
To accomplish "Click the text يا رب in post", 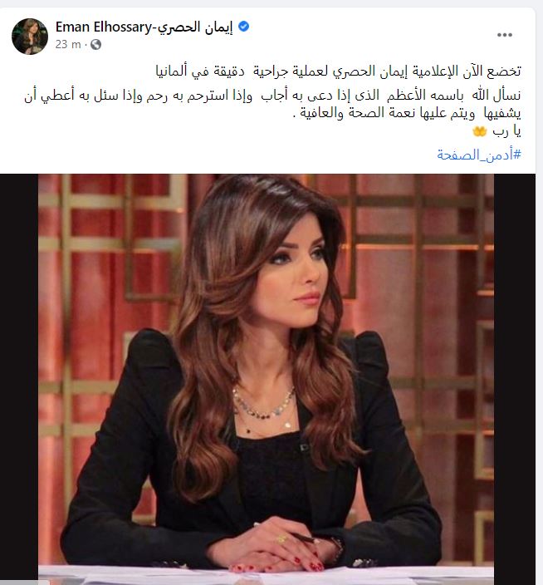I will pos(506,131).
